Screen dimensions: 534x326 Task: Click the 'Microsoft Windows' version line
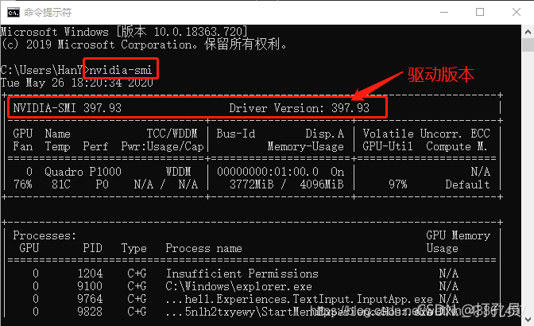point(124,32)
